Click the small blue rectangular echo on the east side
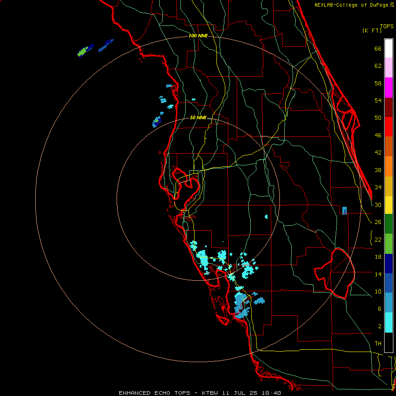Viewport: 396px width, 396px height. pyautogui.click(x=345, y=211)
